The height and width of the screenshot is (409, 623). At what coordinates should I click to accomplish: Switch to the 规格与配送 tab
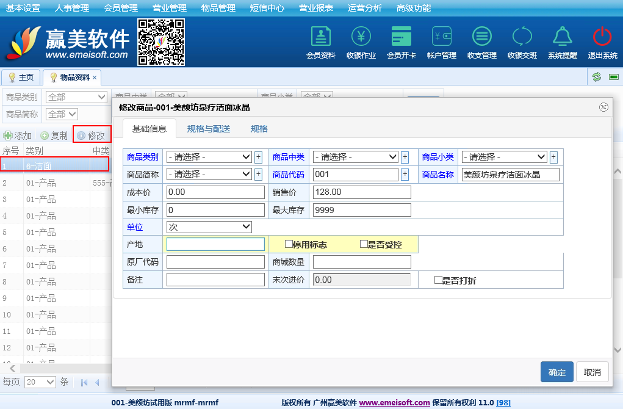[208, 129]
